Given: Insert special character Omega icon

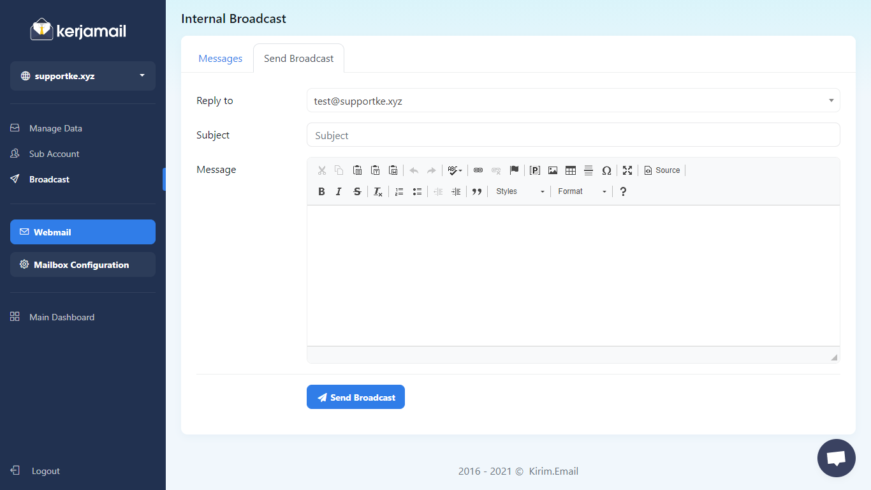Looking at the screenshot, I should (x=606, y=170).
